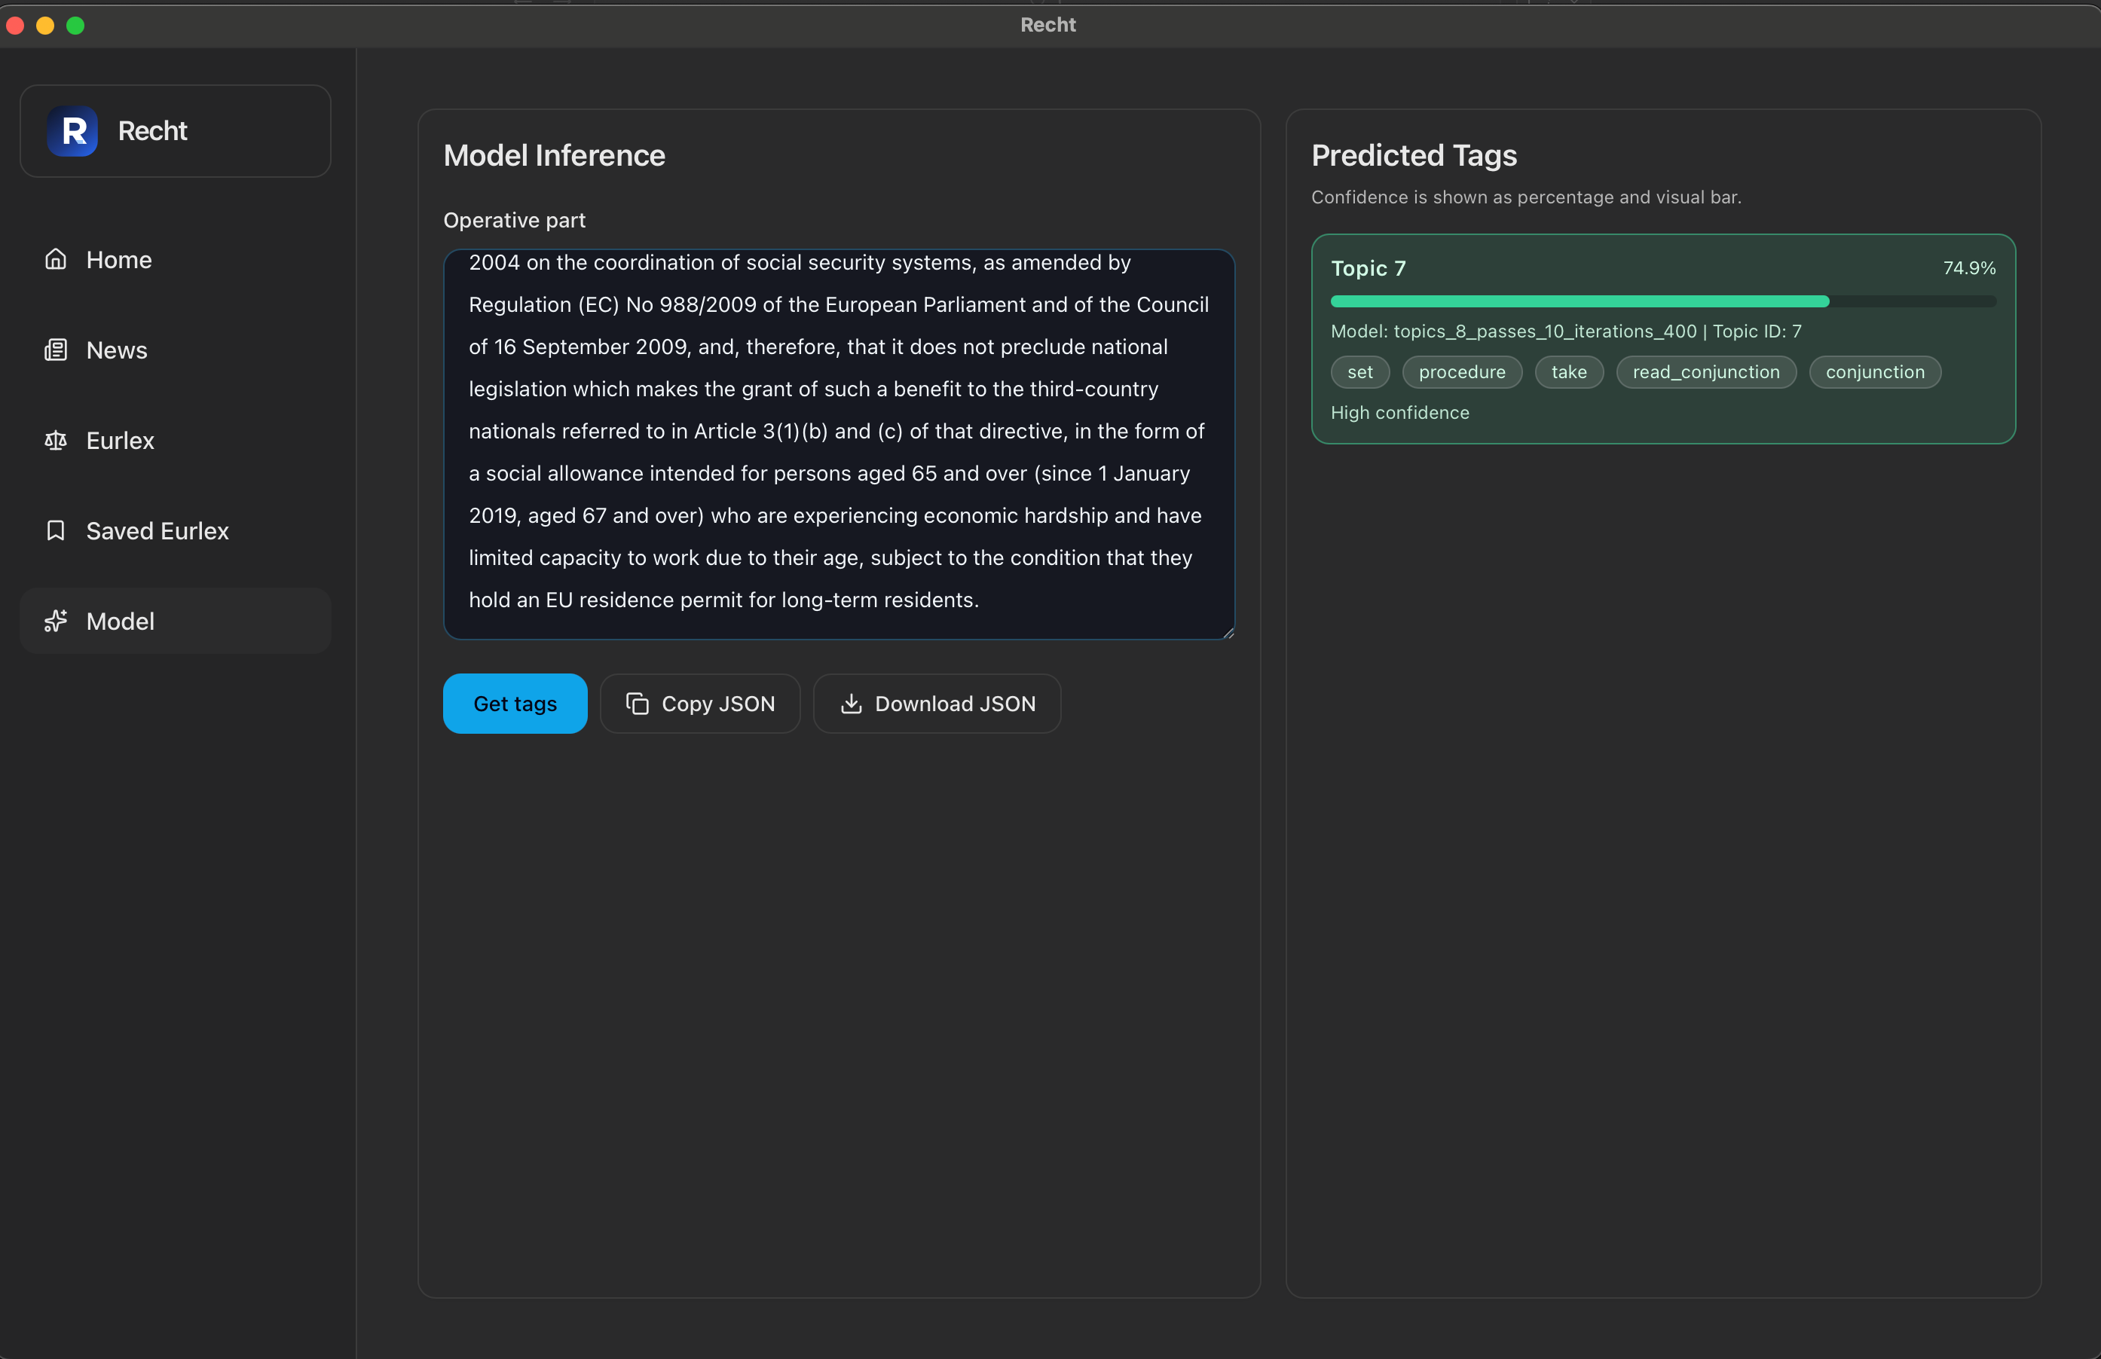Click the Download JSON button

click(x=937, y=704)
